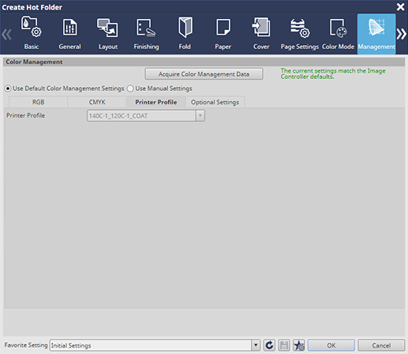The height and width of the screenshot is (354, 408).
Task: Open the Favorite Setting dropdown arrow
Action: click(256, 345)
